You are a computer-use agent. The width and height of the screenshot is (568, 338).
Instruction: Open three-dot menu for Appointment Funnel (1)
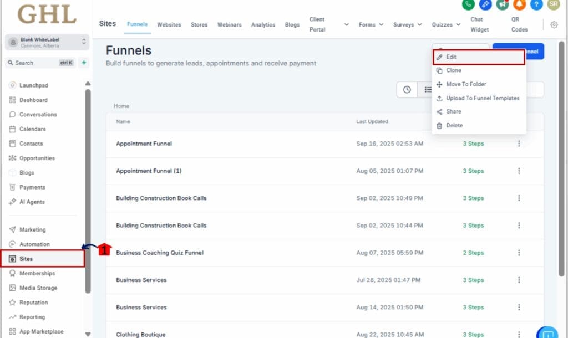[x=519, y=171]
